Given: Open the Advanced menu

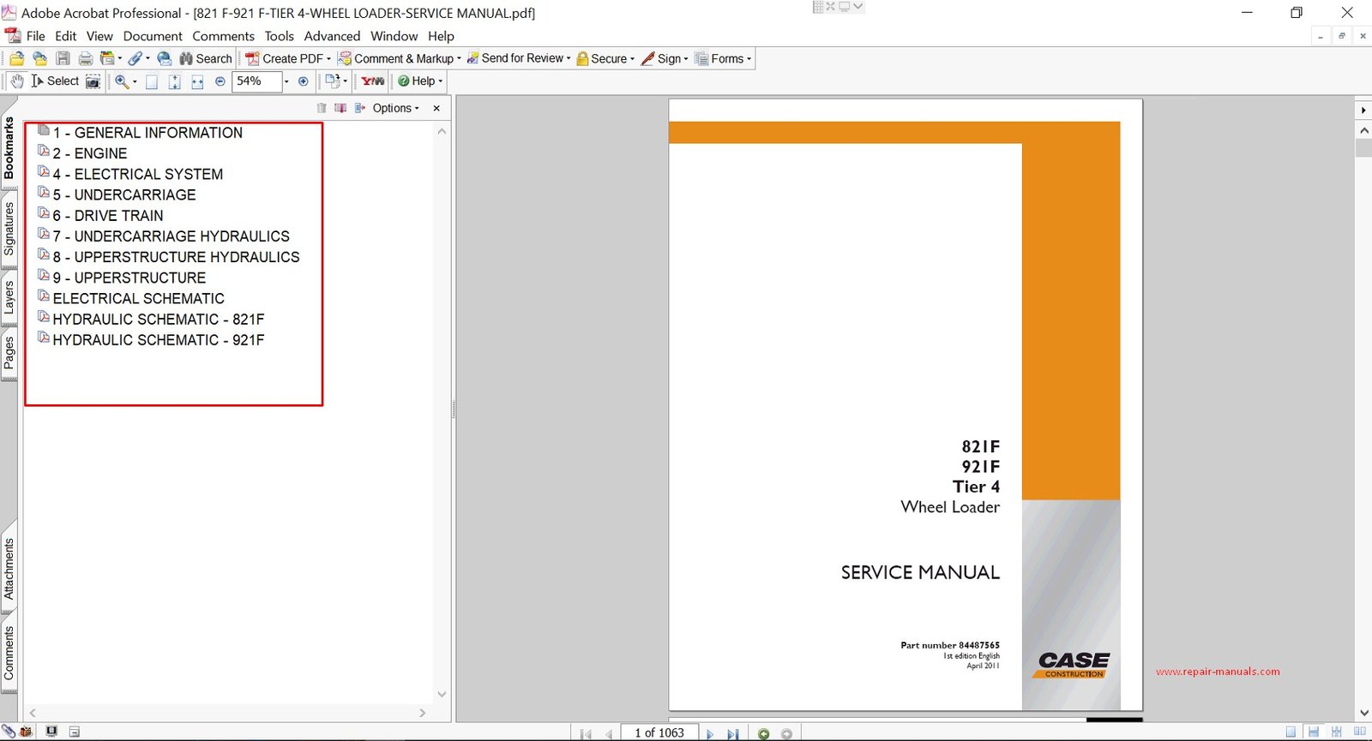Looking at the screenshot, I should [x=332, y=36].
